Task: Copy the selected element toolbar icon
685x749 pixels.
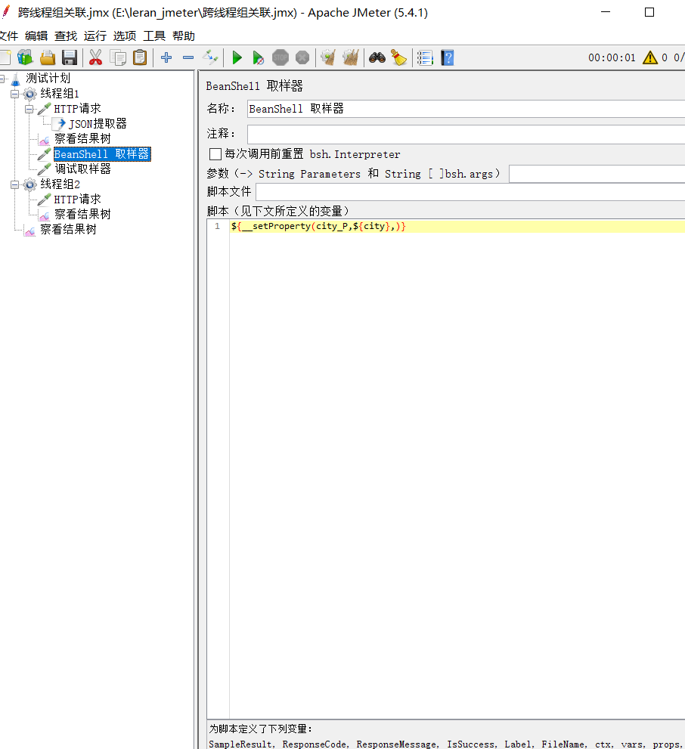Action: 117,57
